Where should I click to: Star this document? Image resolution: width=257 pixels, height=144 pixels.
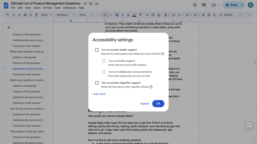pos(85,4)
